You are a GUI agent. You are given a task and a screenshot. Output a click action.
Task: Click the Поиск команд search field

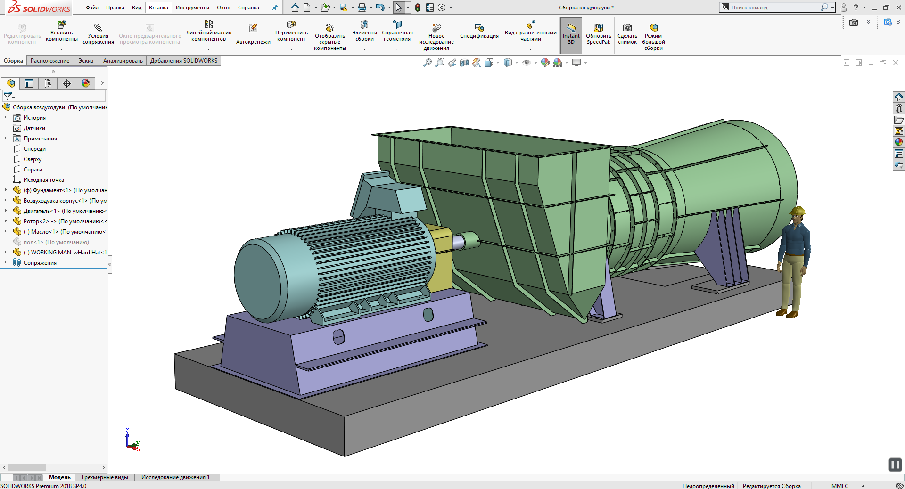pyautogui.click(x=773, y=8)
